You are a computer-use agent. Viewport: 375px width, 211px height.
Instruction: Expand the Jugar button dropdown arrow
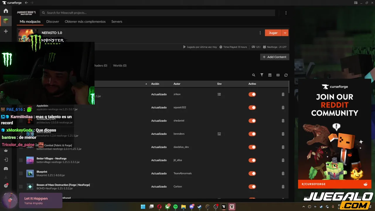[285, 33]
